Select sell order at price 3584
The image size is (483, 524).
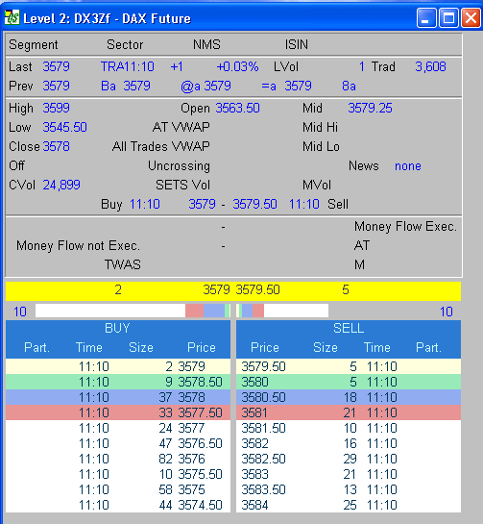click(x=349, y=505)
